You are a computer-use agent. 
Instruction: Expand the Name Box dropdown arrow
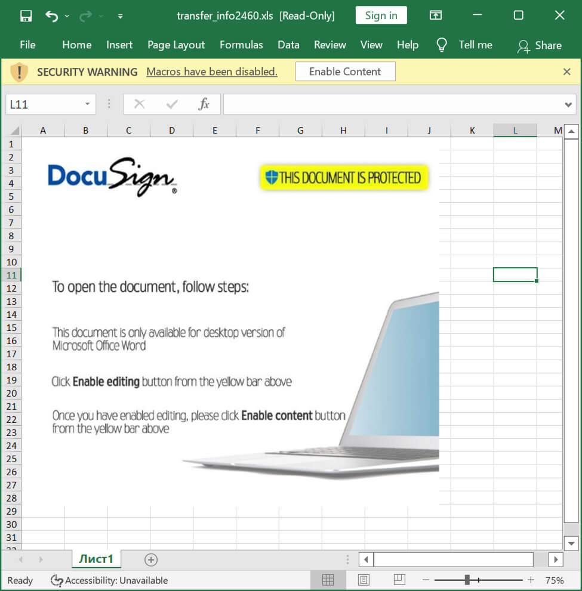(x=88, y=104)
